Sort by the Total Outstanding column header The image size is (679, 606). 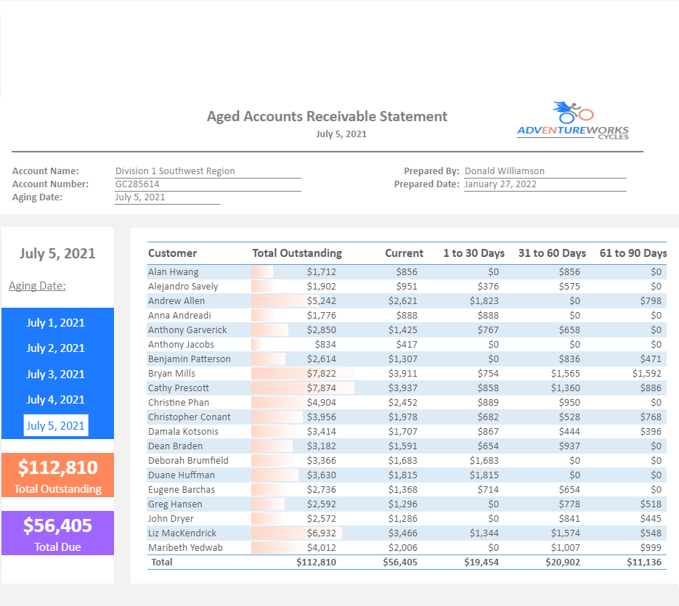[x=297, y=253]
